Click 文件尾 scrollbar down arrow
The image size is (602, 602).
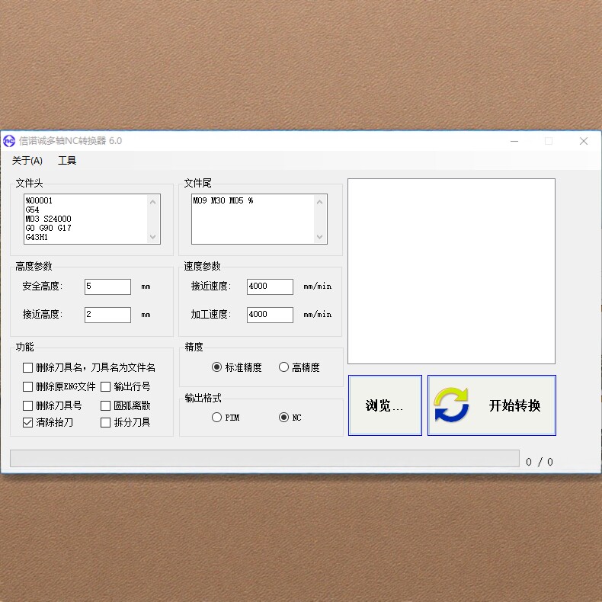click(x=319, y=236)
